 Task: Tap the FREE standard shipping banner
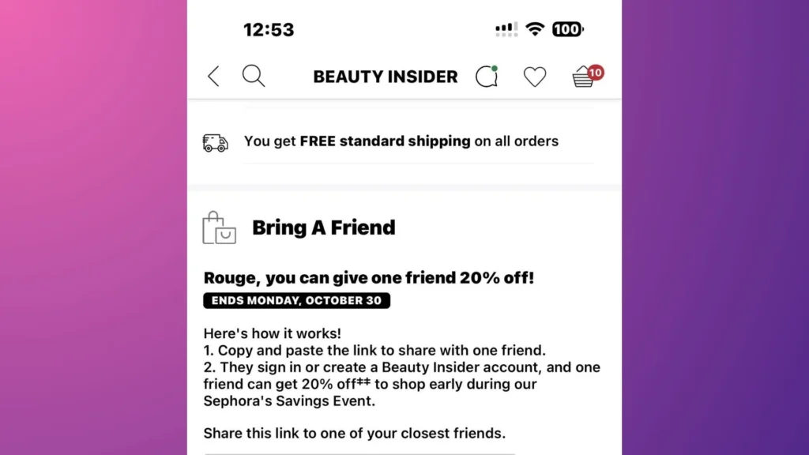(401, 141)
